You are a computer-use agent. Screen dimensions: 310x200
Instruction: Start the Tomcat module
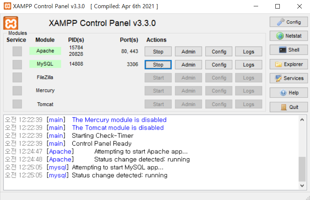(158, 104)
